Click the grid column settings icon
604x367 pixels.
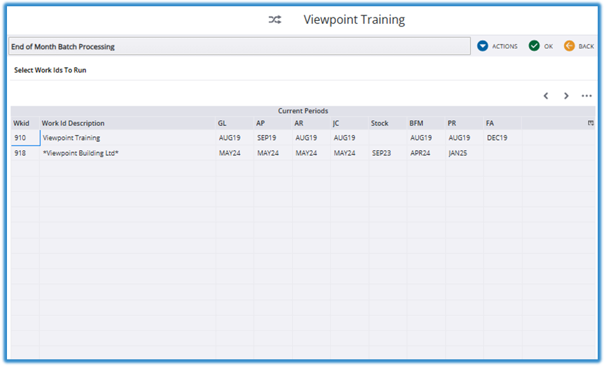pyautogui.click(x=591, y=123)
